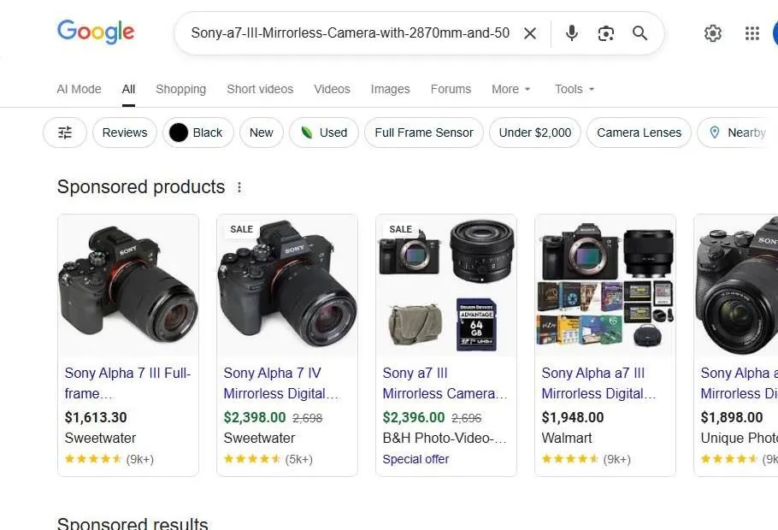Toggle the Used filter chip
Image resolution: width=778 pixels, height=530 pixels.
point(323,132)
